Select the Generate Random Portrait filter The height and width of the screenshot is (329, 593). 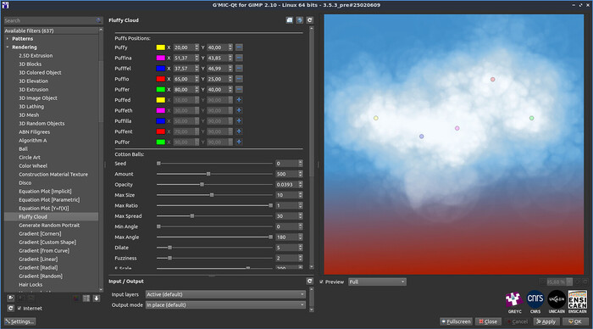49,225
